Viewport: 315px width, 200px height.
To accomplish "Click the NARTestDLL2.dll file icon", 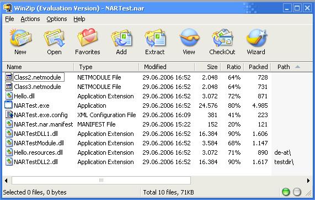I will (x=9, y=162).
